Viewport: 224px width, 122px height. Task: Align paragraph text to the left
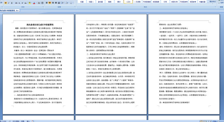(x=47, y=3)
